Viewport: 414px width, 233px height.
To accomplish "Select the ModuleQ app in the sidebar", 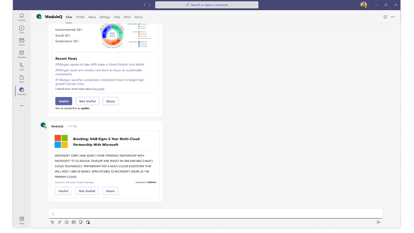I will click(x=22, y=91).
